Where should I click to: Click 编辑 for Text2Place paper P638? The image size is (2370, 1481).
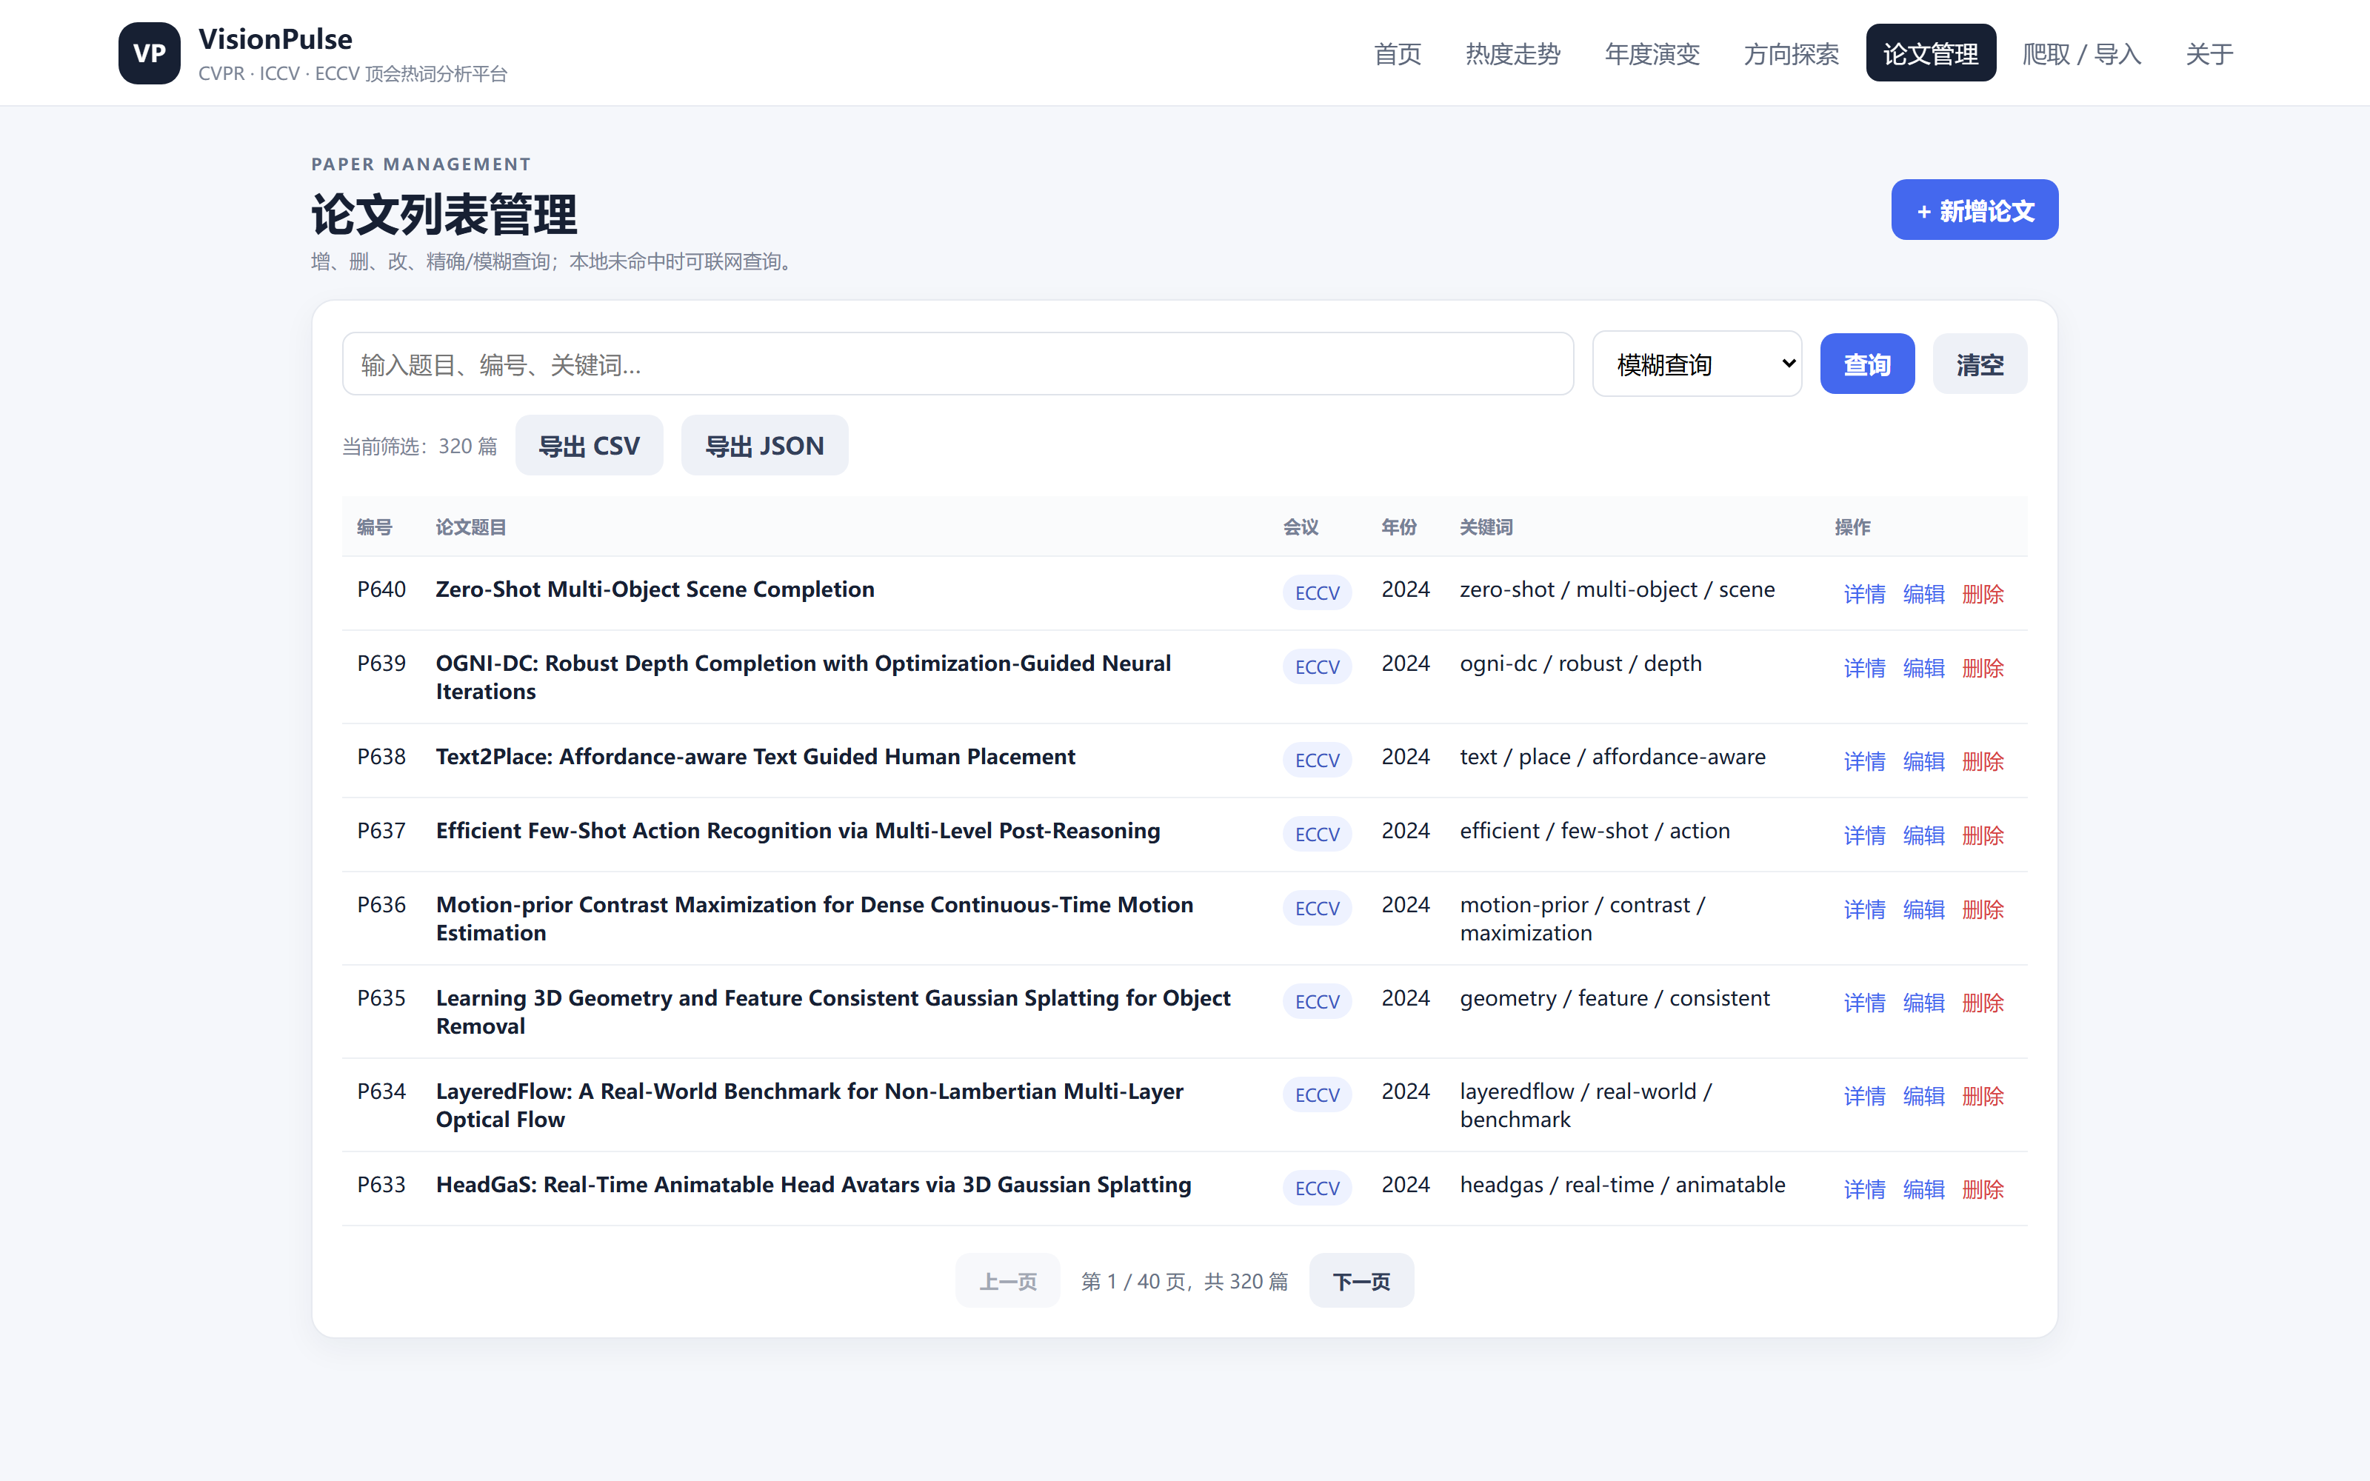point(1923,761)
